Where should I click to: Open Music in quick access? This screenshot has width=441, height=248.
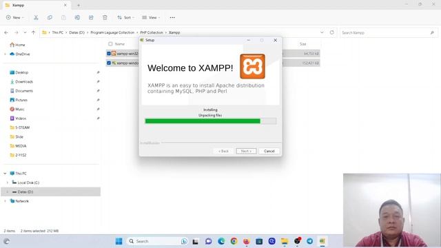(17, 109)
